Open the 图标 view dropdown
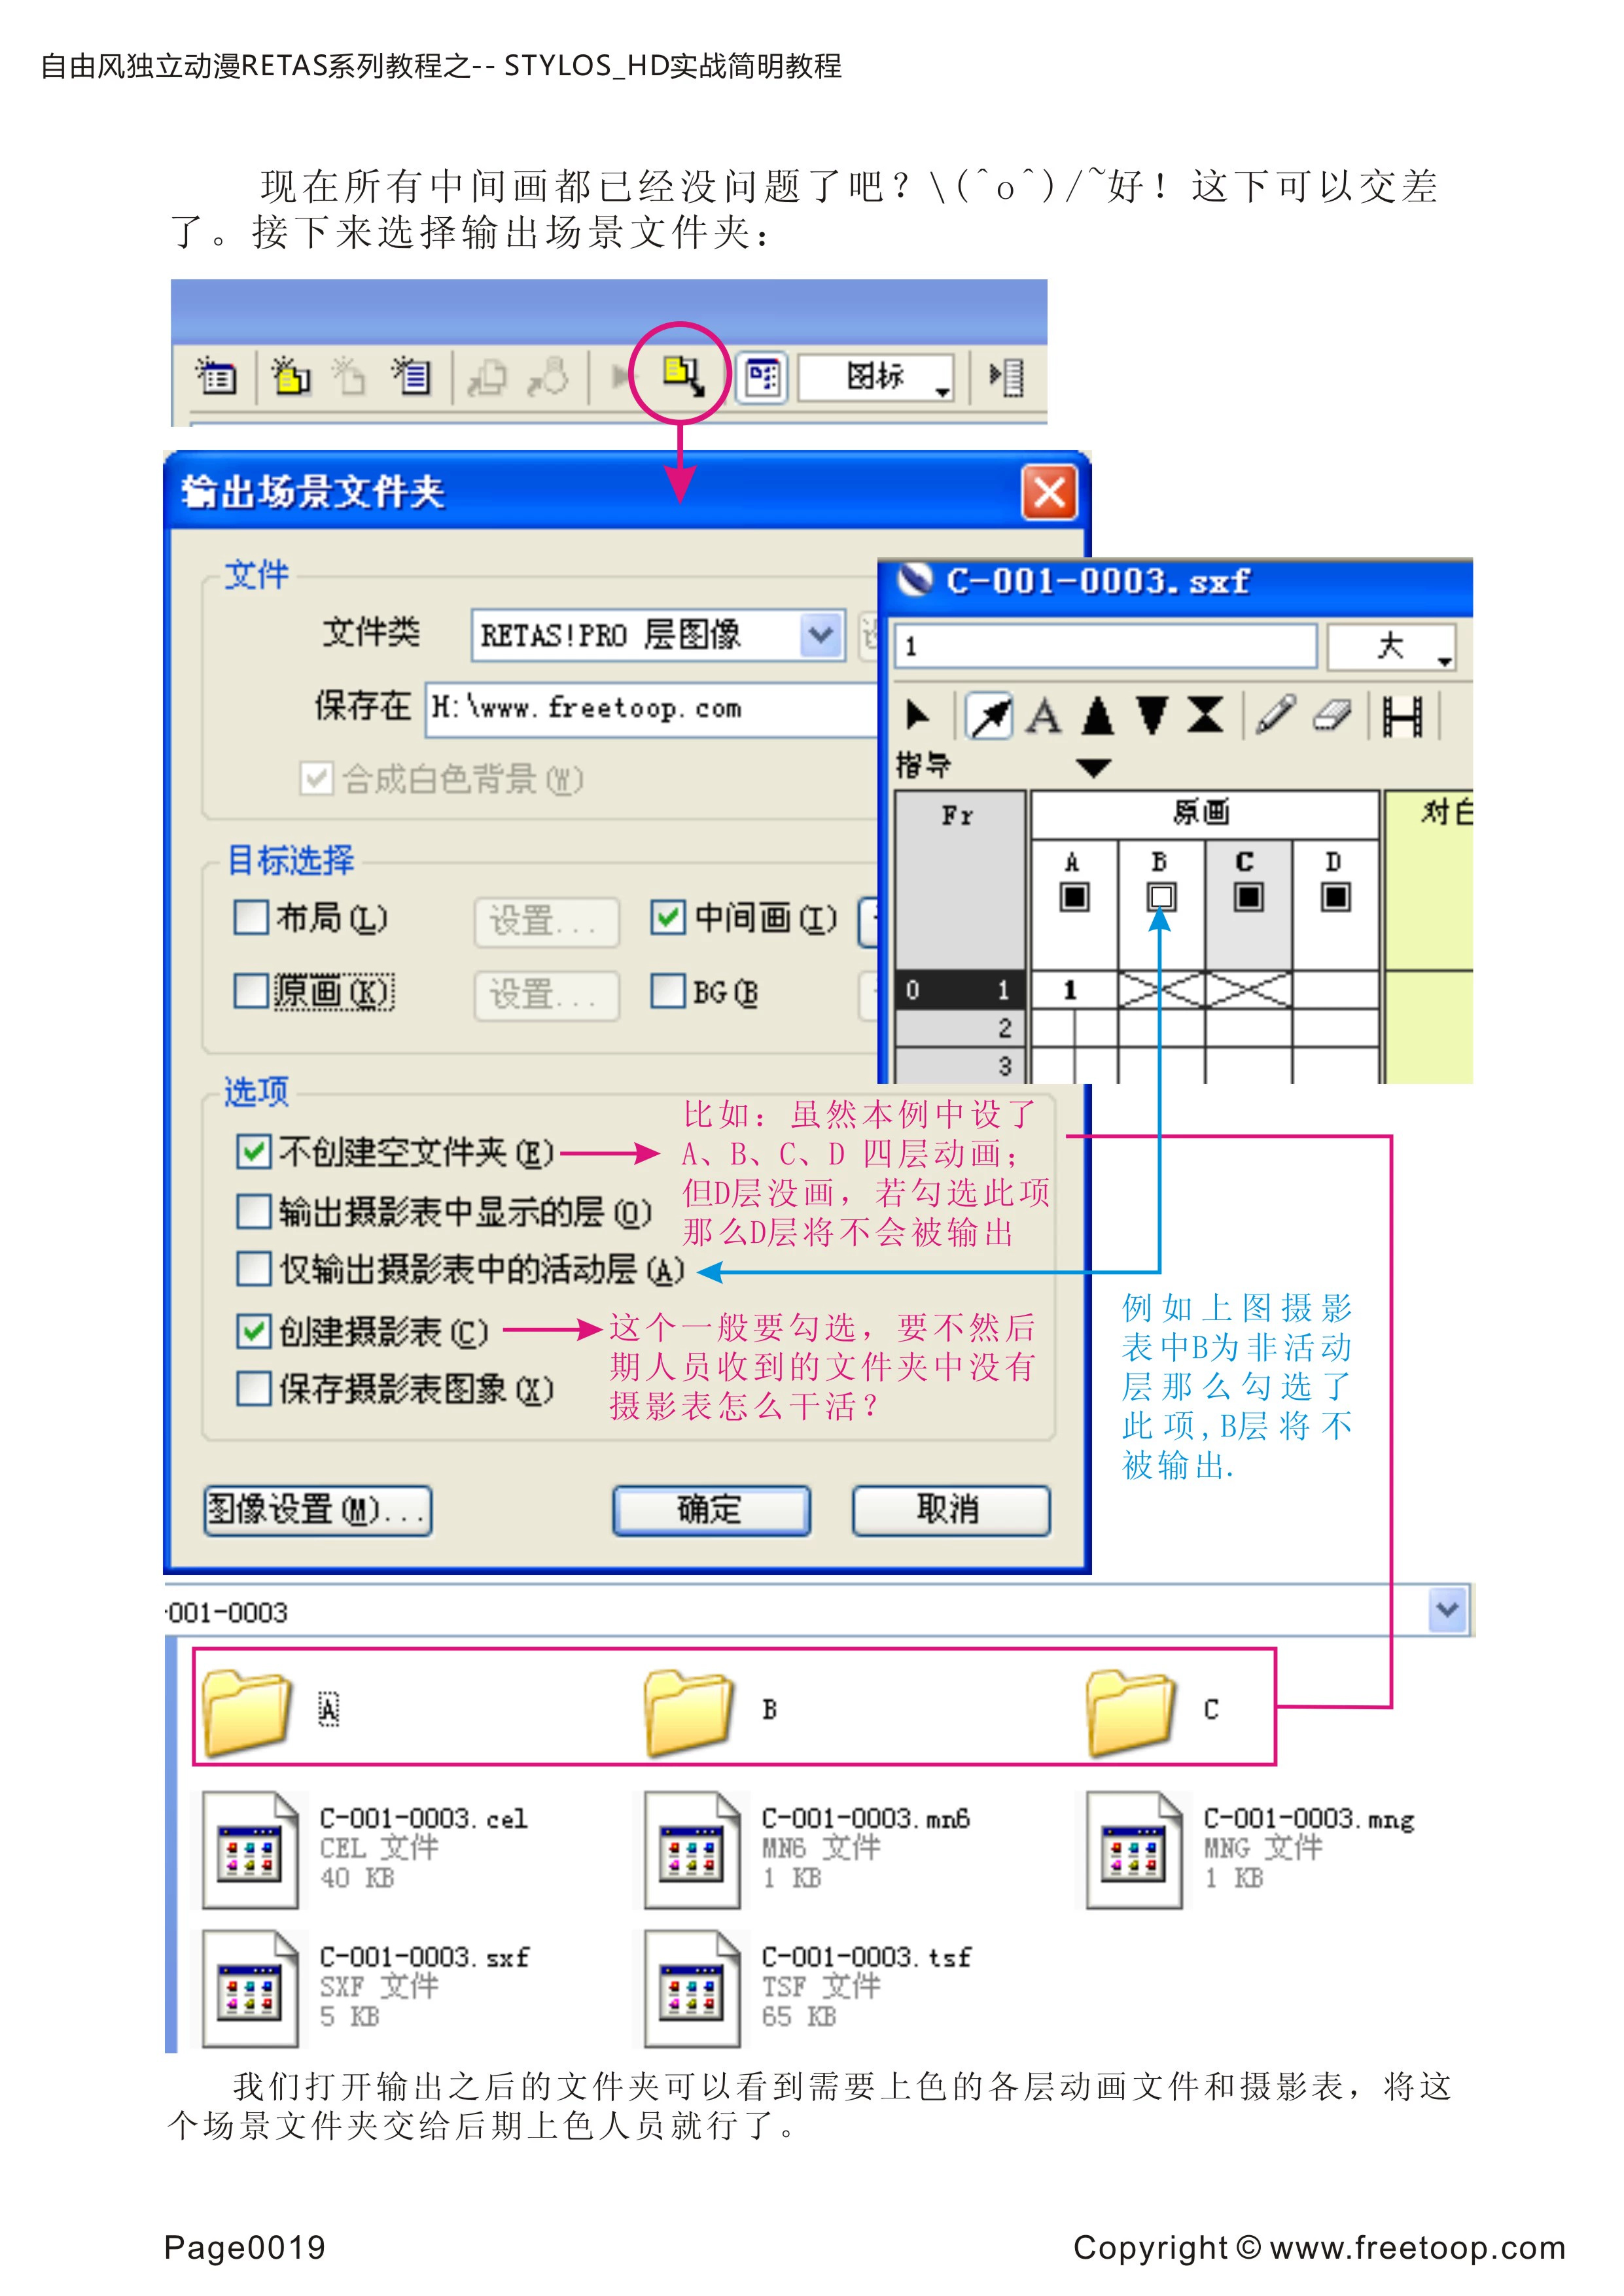 coord(876,377)
